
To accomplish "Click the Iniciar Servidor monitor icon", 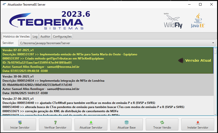I will click(x=20, y=122).
